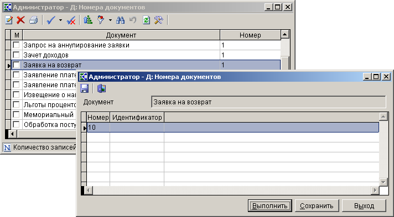
Task: Click scroll left arrow in dialog grid
Action: click(x=88, y=190)
